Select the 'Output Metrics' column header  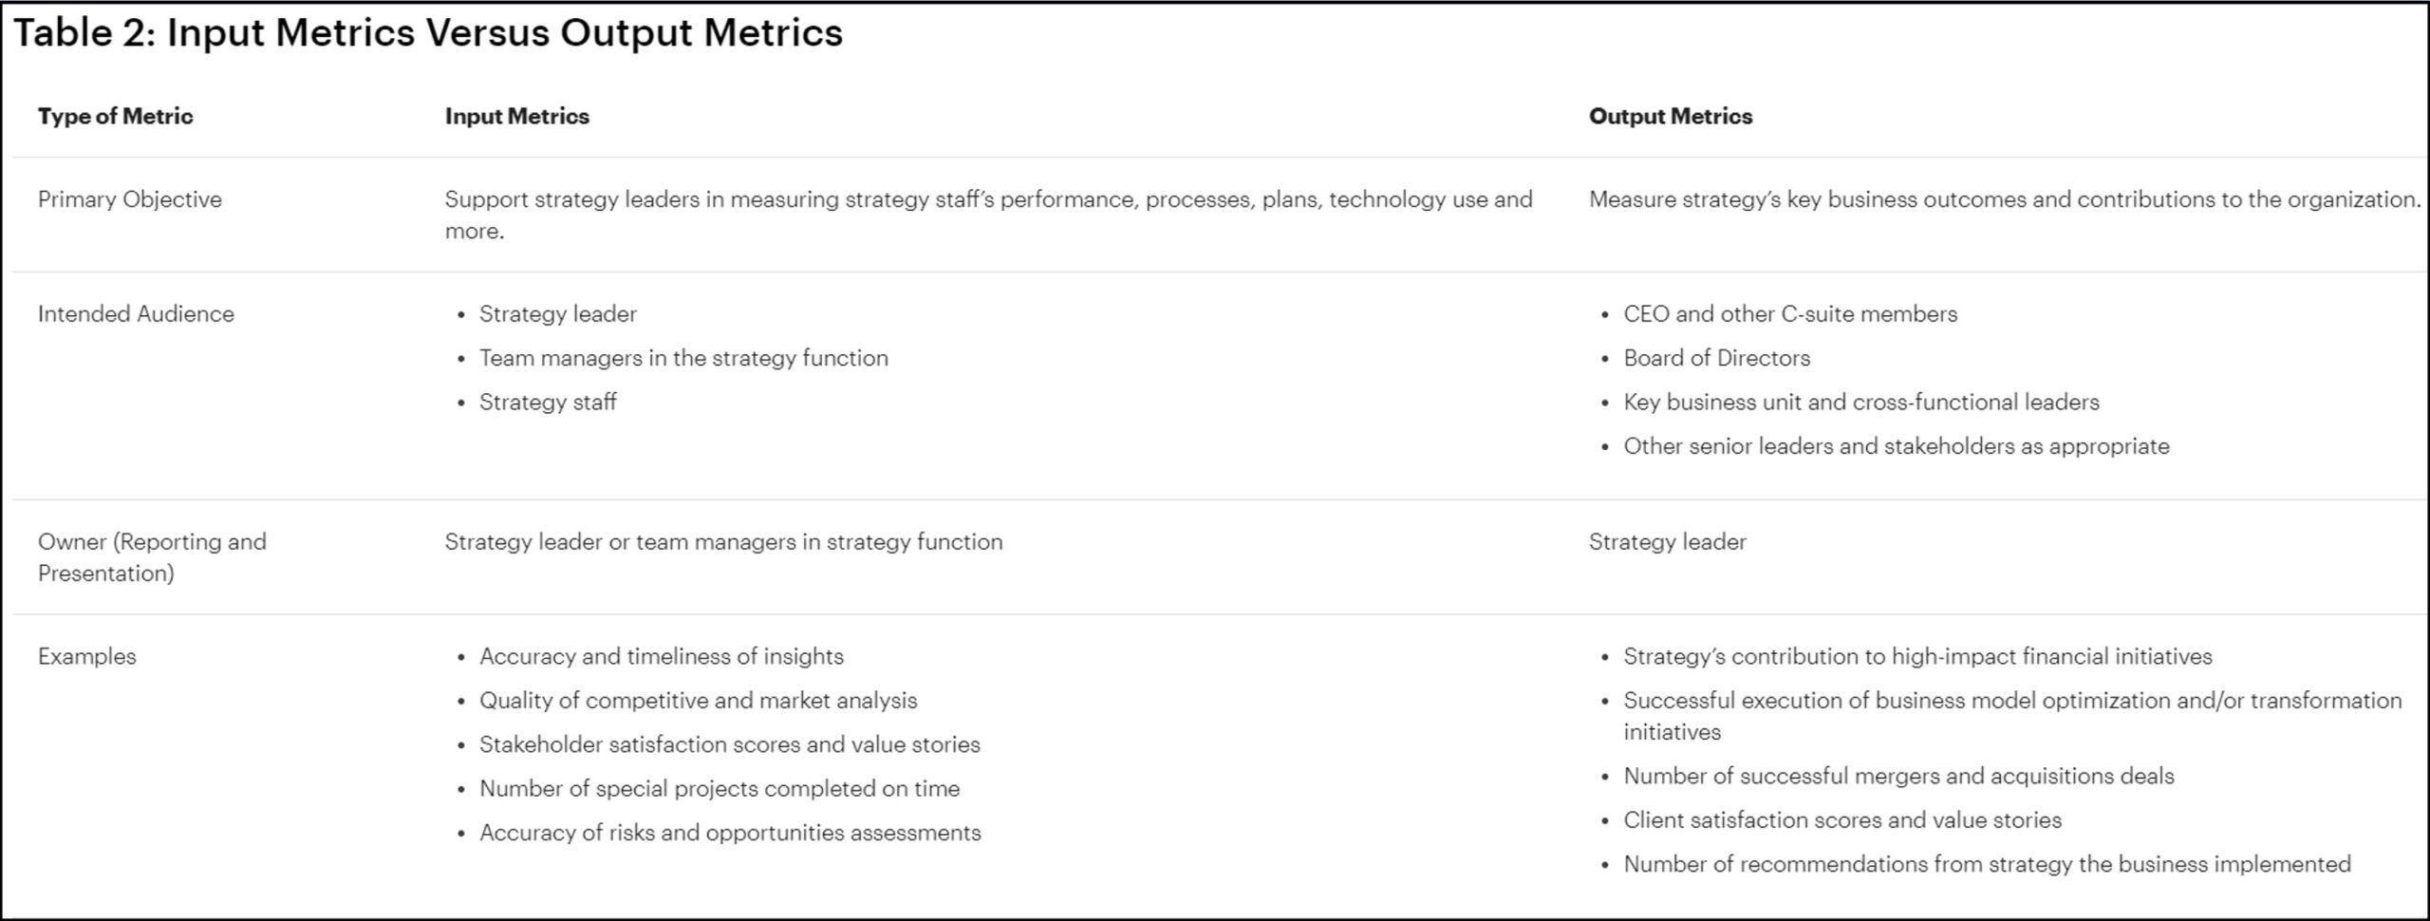click(x=1670, y=116)
